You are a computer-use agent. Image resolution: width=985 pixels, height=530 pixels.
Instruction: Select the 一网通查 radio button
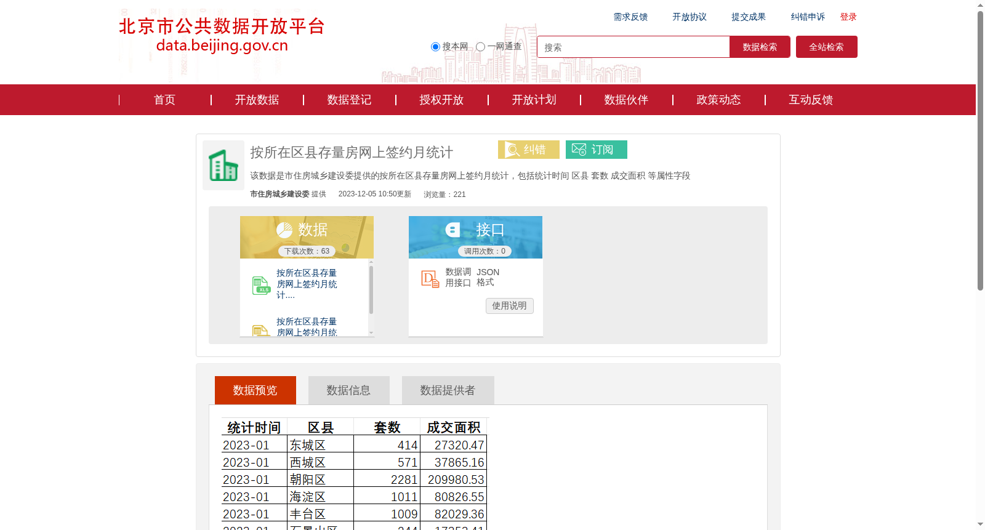click(480, 47)
